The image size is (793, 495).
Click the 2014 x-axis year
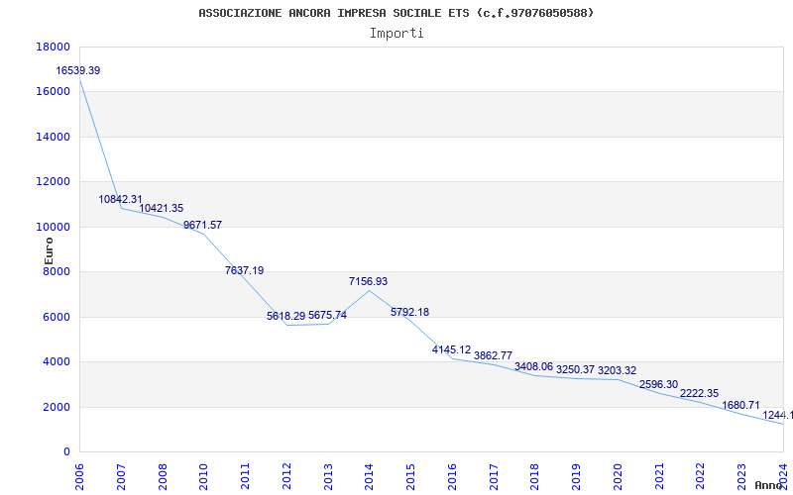point(369,476)
